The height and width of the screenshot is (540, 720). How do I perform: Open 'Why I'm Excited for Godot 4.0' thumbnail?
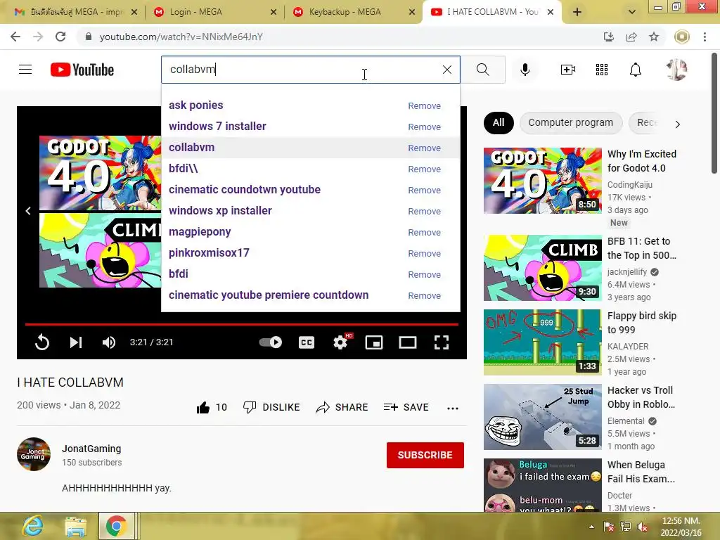(x=542, y=181)
